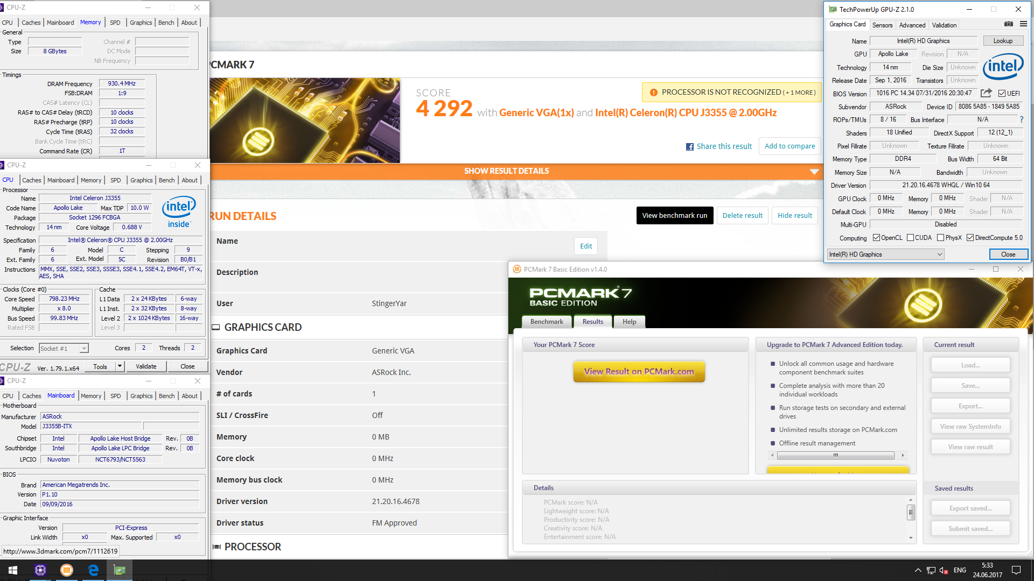The width and height of the screenshot is (1034, 581).
Task: Click the Validate button in CPU-Z
Action: (x=146, y=366)
